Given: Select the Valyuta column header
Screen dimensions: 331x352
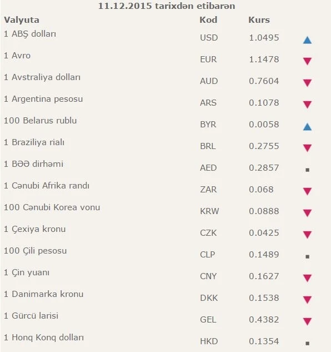Looking at the screenshot, I should pyautogui.click(x=22, y=20).
